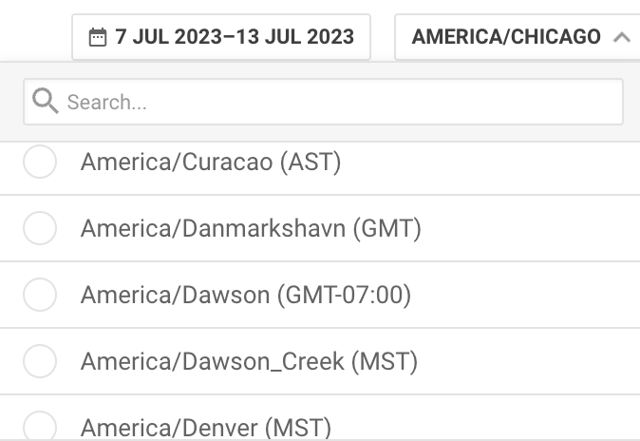Select the America/Danmarkshavn (GMT) radio button
This screenshot has width=640, height=441.
(x=40, y=228)
